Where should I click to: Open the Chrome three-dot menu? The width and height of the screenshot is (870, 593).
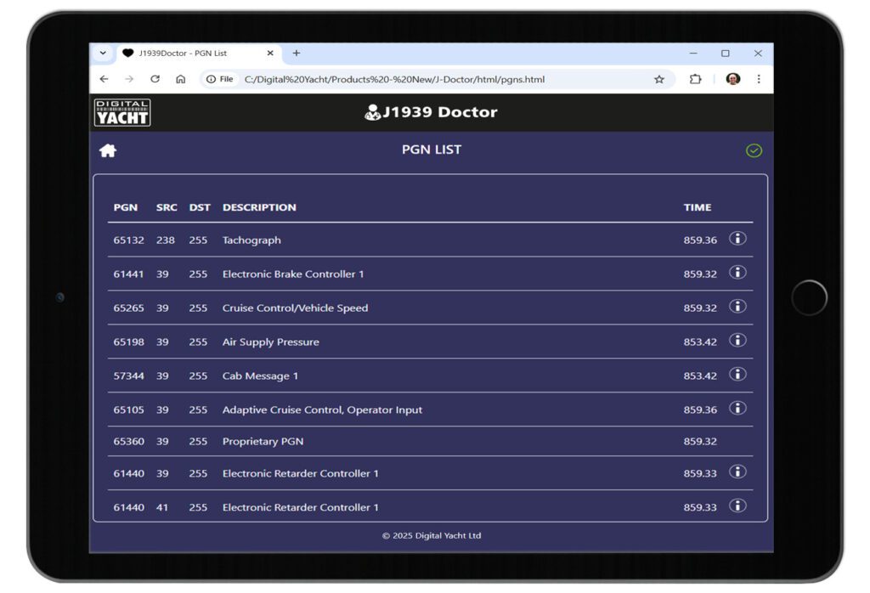tap(759, 79)
